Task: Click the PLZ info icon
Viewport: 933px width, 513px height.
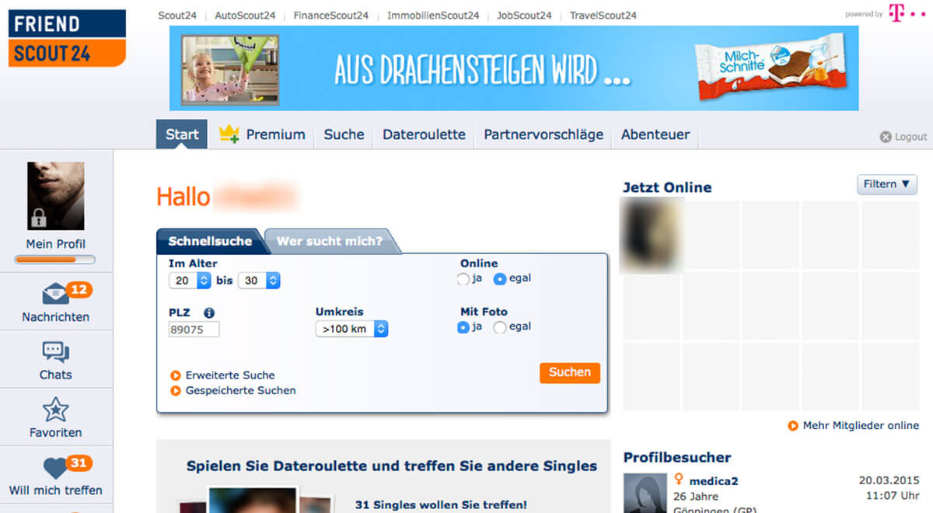Action: 208,313
